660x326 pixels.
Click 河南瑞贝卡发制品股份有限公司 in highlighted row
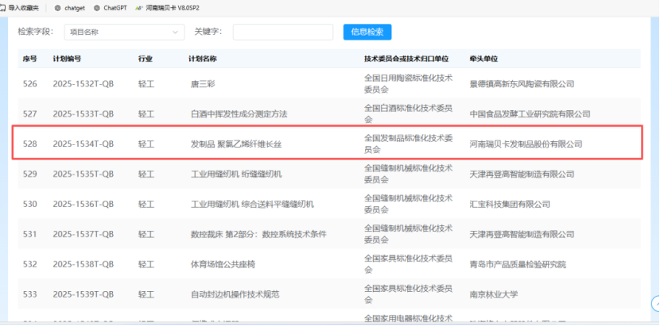[526, 144]
